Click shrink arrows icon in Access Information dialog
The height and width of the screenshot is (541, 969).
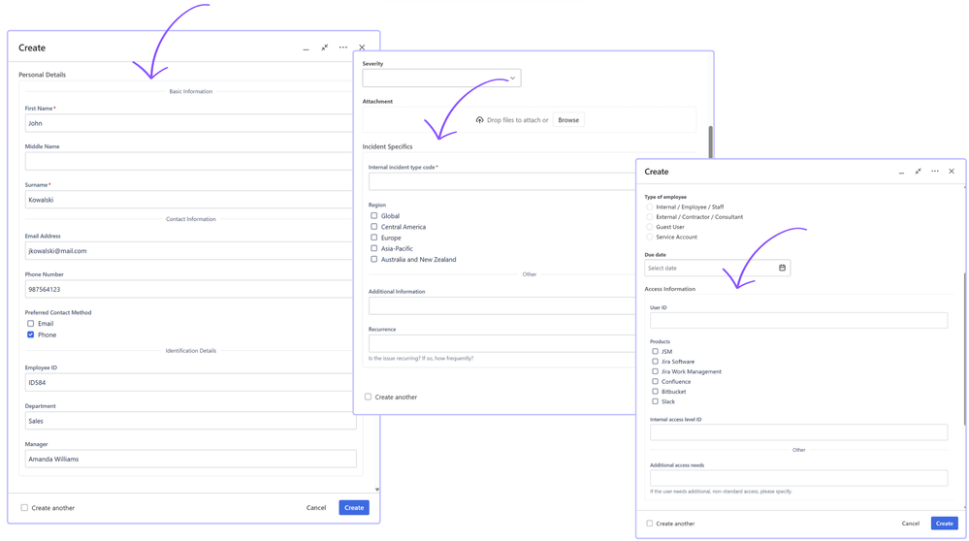(919, 172)
